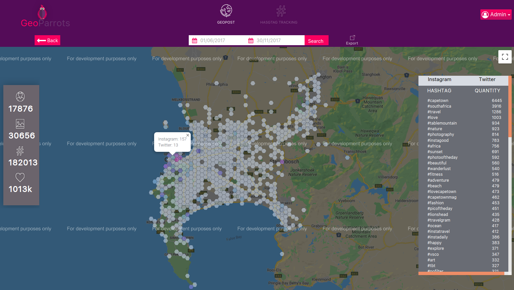Expand the Admin user dropdown

pyautogui.click(x=496, y=15)
